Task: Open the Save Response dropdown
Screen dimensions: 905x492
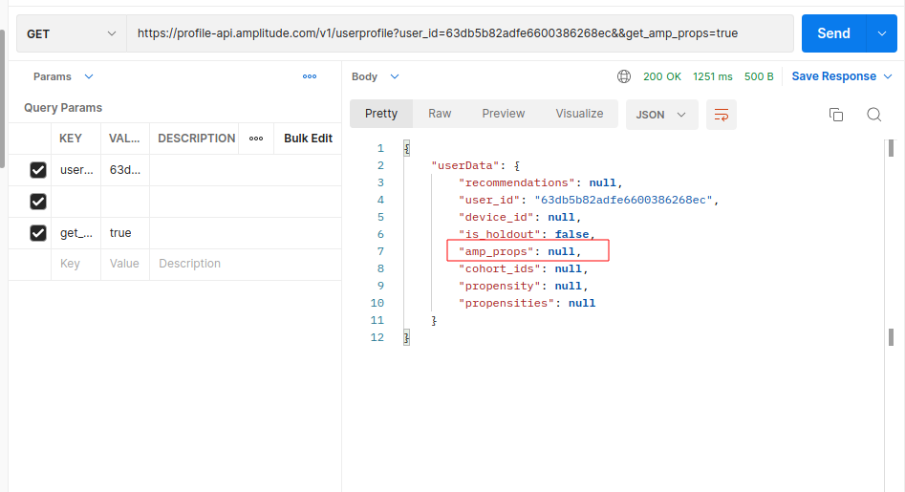Action: tap(842, 76)
